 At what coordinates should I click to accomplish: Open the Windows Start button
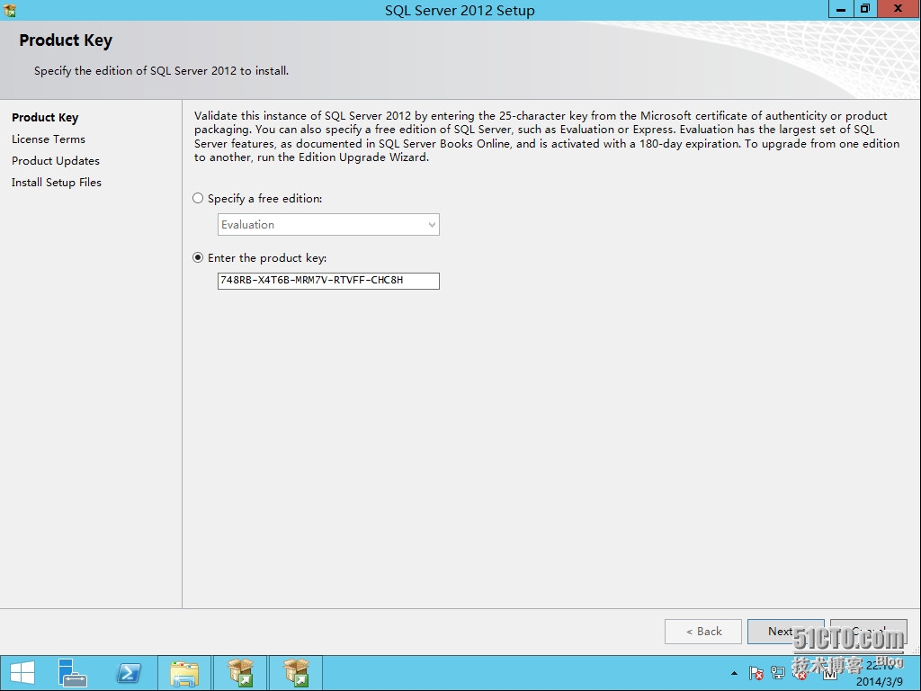pyautogui.click(x=22, y=673)
